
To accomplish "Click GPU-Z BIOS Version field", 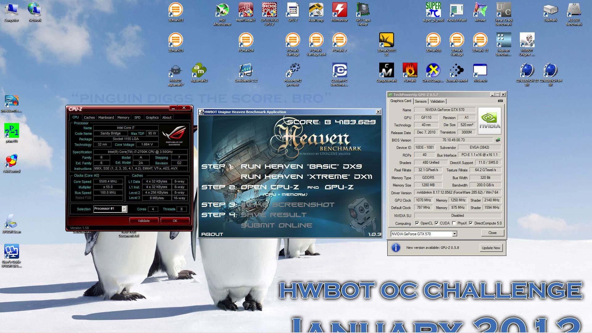I will (453, 140).
